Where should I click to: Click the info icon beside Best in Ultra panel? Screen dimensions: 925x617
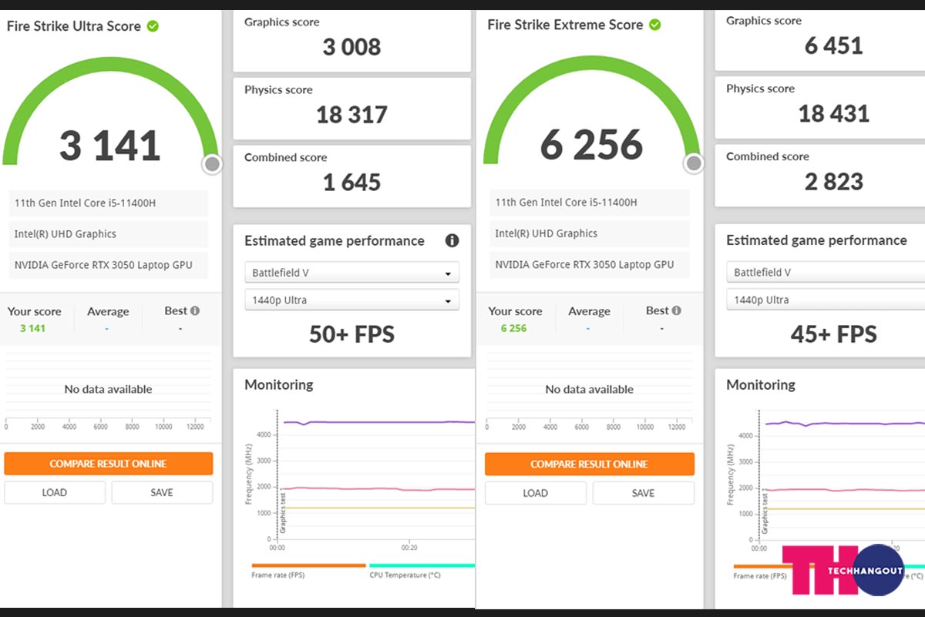point(195,310)
